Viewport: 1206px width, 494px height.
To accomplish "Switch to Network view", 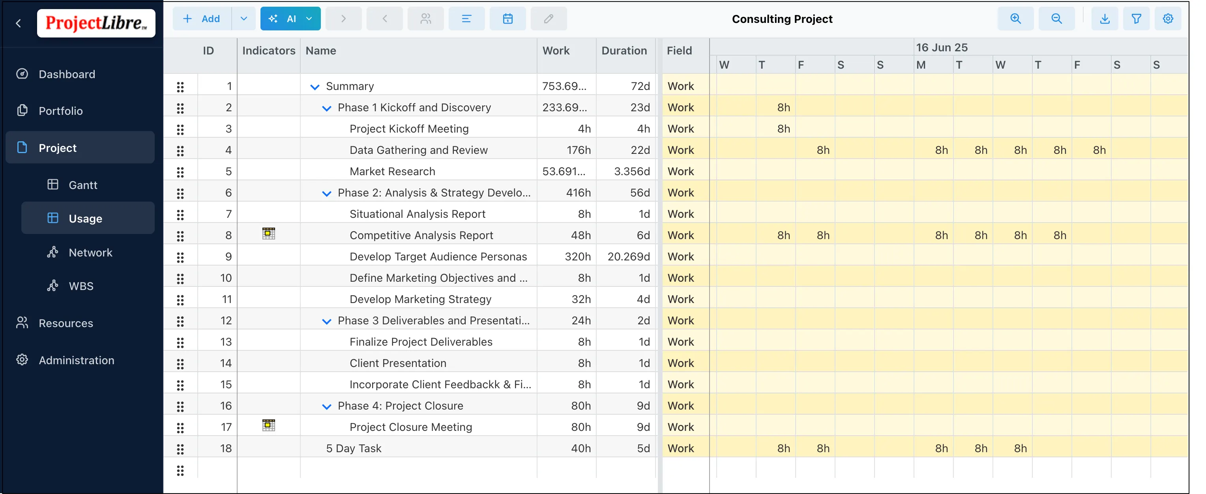I will [90, 253].
